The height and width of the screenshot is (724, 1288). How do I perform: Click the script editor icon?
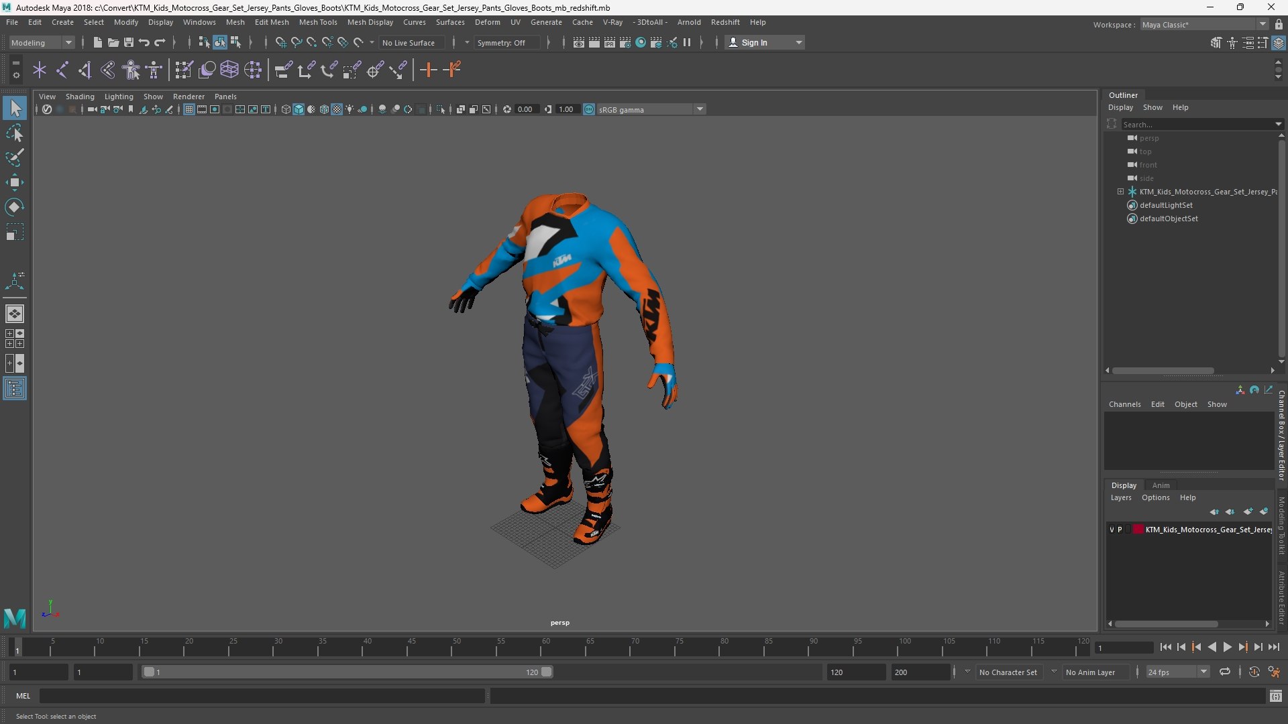coord(1276,697)
